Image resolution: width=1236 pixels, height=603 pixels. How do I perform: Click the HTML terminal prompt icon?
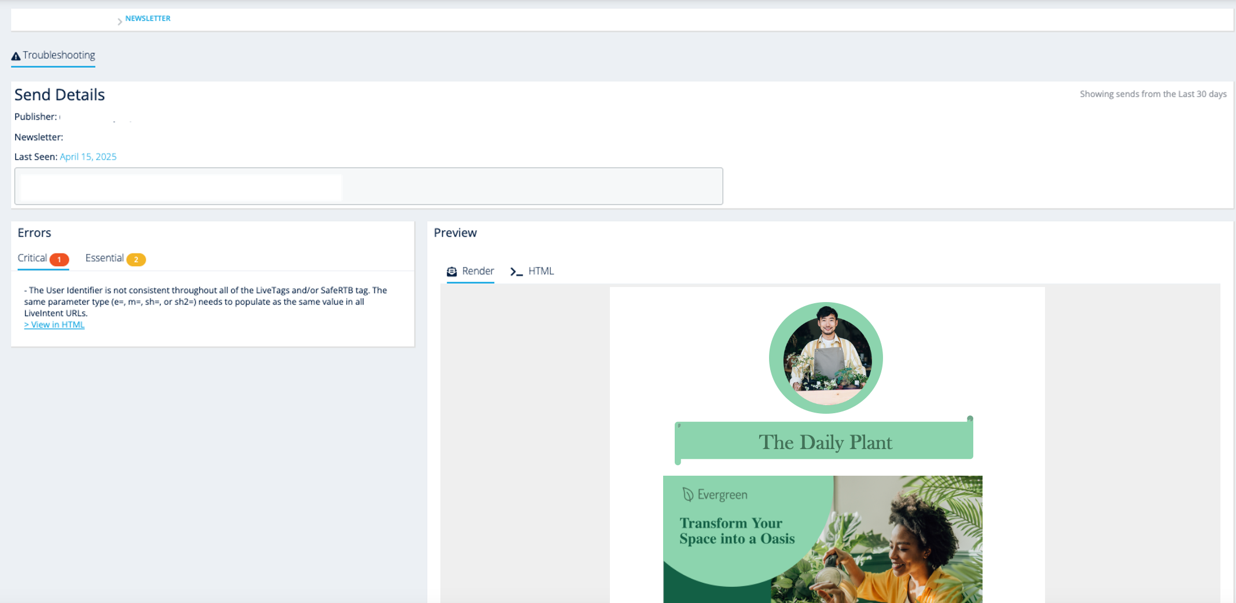tap(516, 271)
